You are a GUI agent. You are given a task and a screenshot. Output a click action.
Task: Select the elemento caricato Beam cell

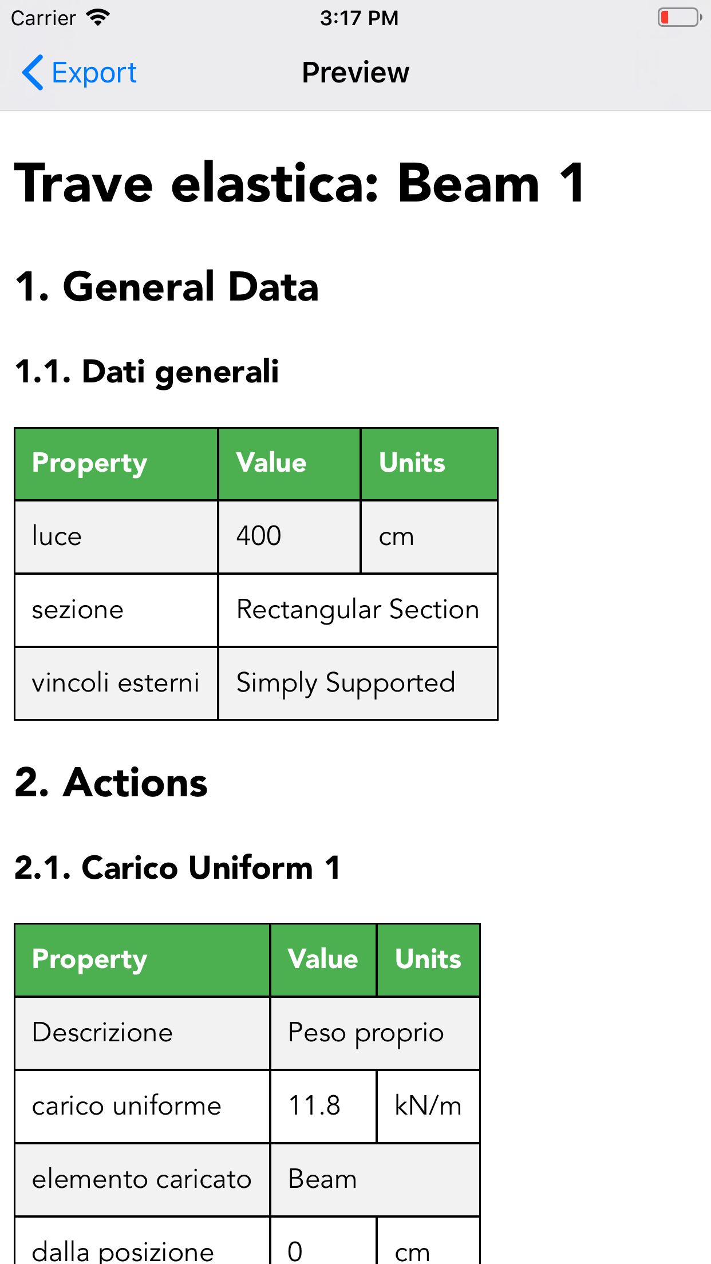(x=374, y=1179)
